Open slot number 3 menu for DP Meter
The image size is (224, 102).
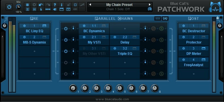[194, 48]
